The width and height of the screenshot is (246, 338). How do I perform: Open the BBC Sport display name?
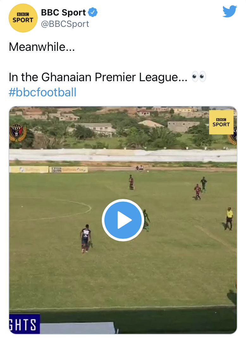(x=63, y=13)
